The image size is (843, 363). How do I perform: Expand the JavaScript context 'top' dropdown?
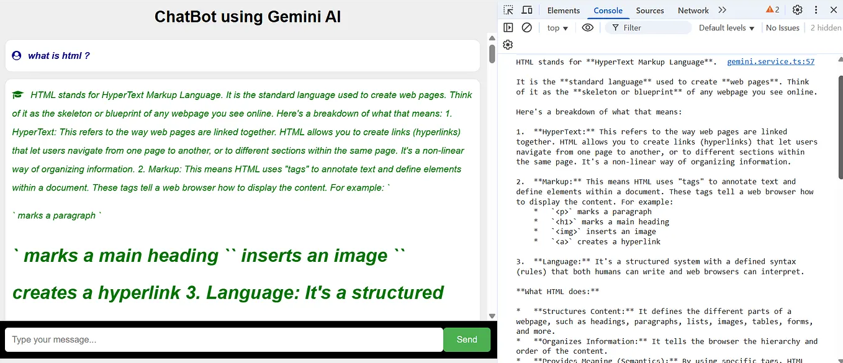coord(557,27)
